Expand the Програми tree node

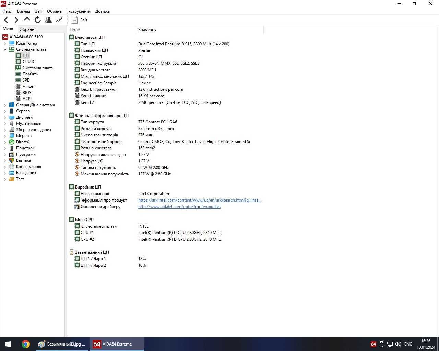pyautogui.click(x=5, y=154)
